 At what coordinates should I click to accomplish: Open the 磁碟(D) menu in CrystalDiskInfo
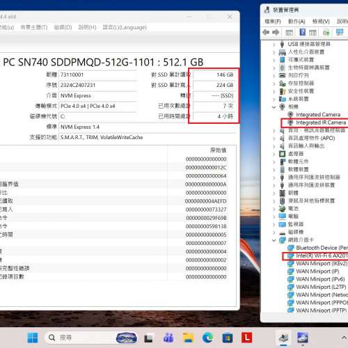[x=63, y=27]
